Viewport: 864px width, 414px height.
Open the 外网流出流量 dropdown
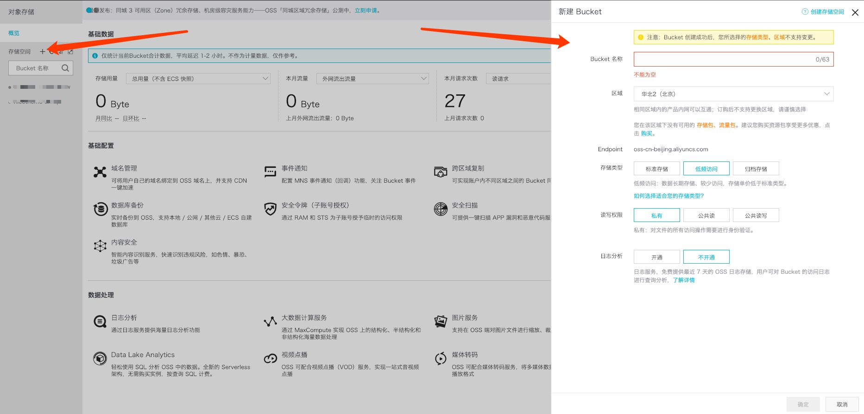372,79
